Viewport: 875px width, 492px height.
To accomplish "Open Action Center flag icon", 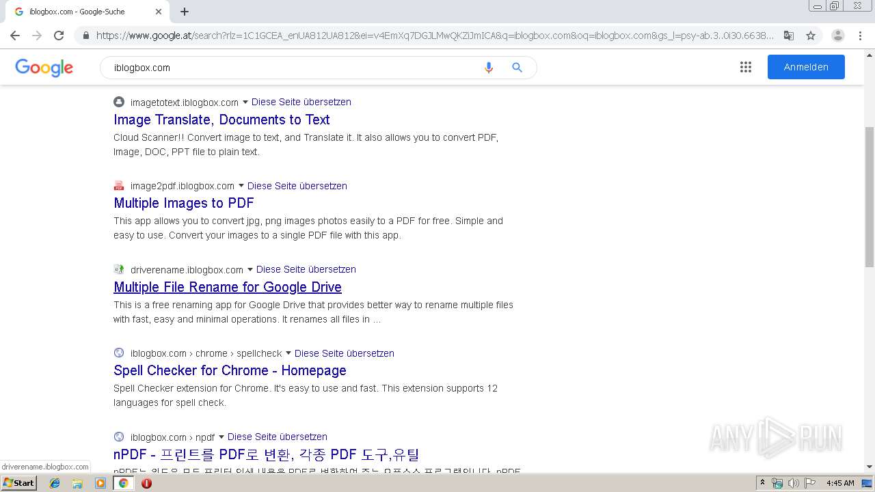I will [x=810, y=483].
